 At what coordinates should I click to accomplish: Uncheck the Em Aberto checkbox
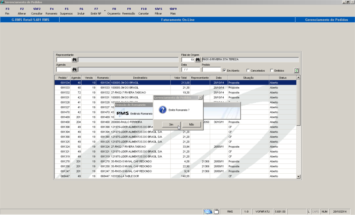[x=224, y=70]
